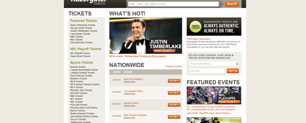This screenshot has height=123, width=306.
Task: Click the Always Authentic guarantee banner
Action: (214, 26)
